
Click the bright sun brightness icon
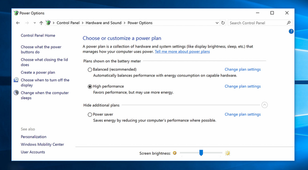227,153
